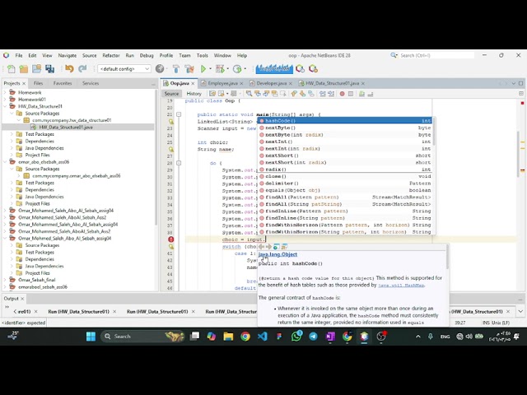Open Google Chrome from the taskbar
Image resolution: width=527 pixels, height=395 pixels.
245,337
